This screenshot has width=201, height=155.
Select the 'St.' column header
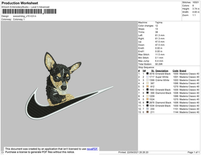[153, 71]
